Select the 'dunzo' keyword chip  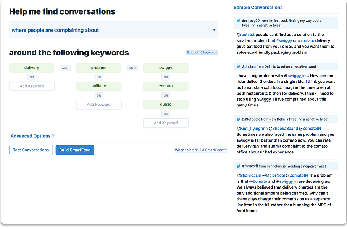(166, 105)
